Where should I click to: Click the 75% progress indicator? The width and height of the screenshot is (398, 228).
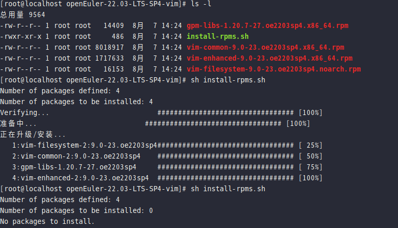pos(310,167)
